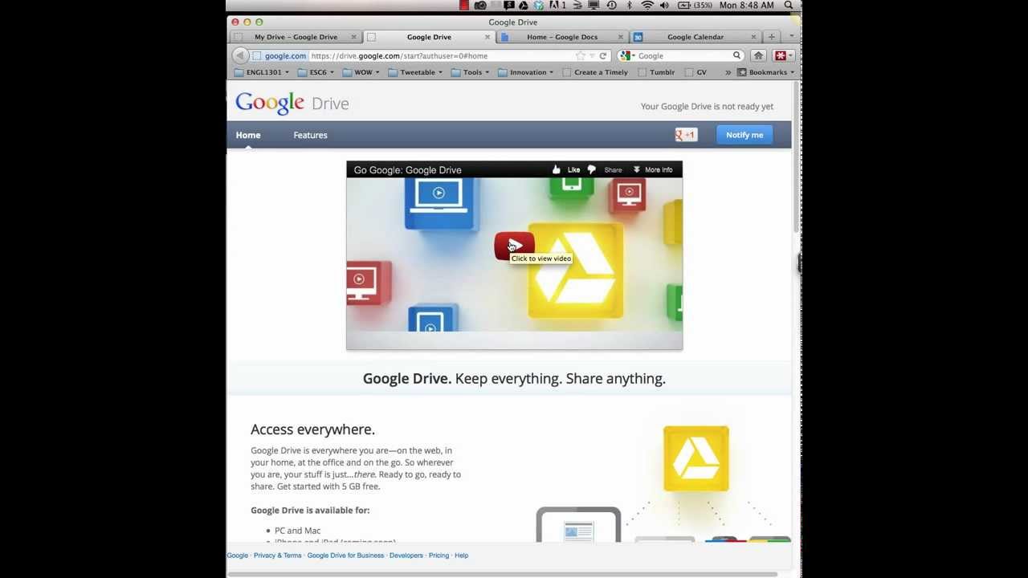Click the search magnifier icon in toolbar
Viewport: 1028px width, 578px height.
(x=736, y=56)
